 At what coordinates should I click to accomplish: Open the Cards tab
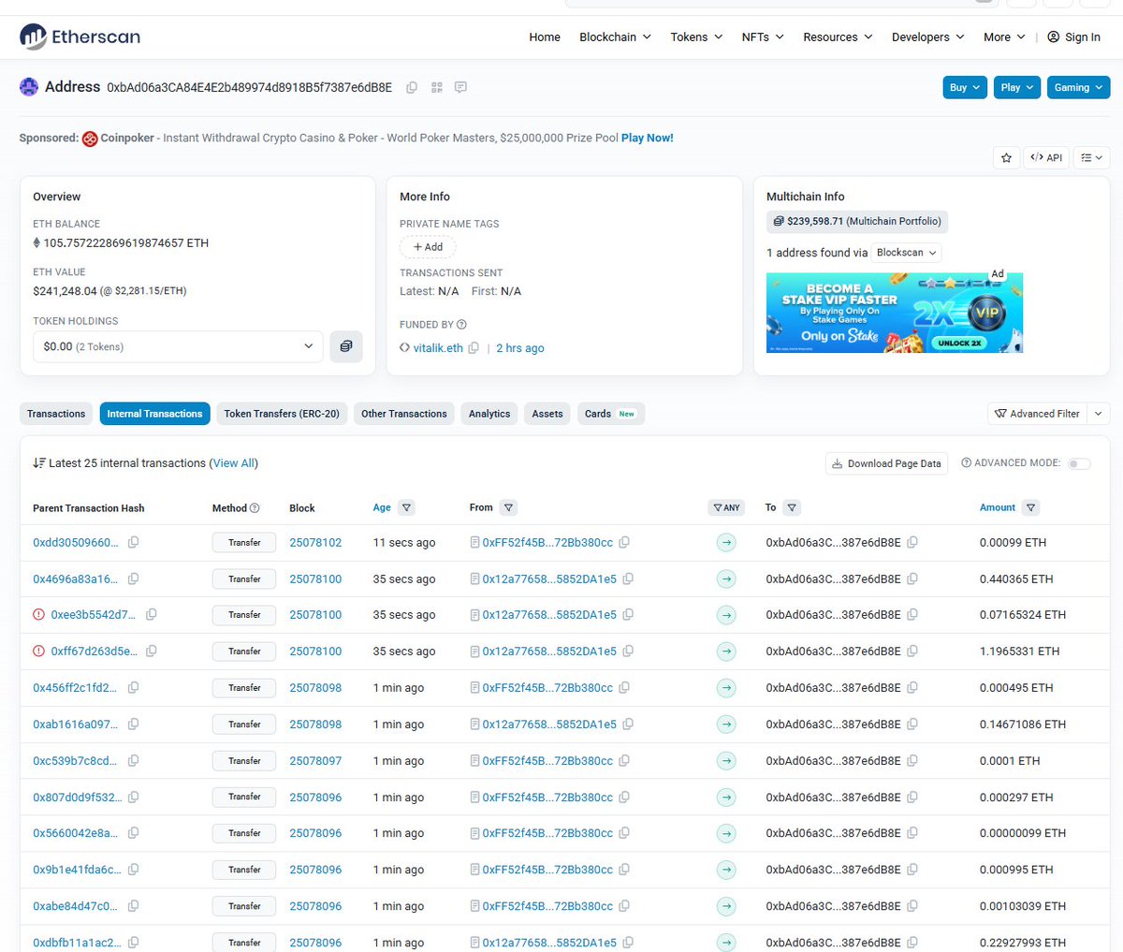pos(611,414)
